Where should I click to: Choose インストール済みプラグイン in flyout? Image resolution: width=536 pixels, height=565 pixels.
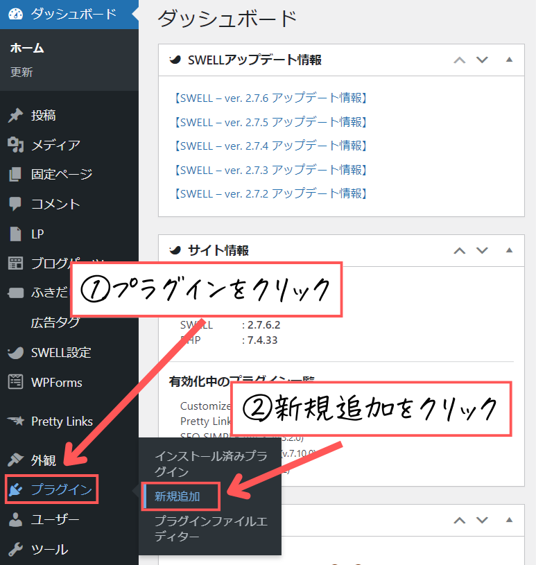(x=211, y=464)
